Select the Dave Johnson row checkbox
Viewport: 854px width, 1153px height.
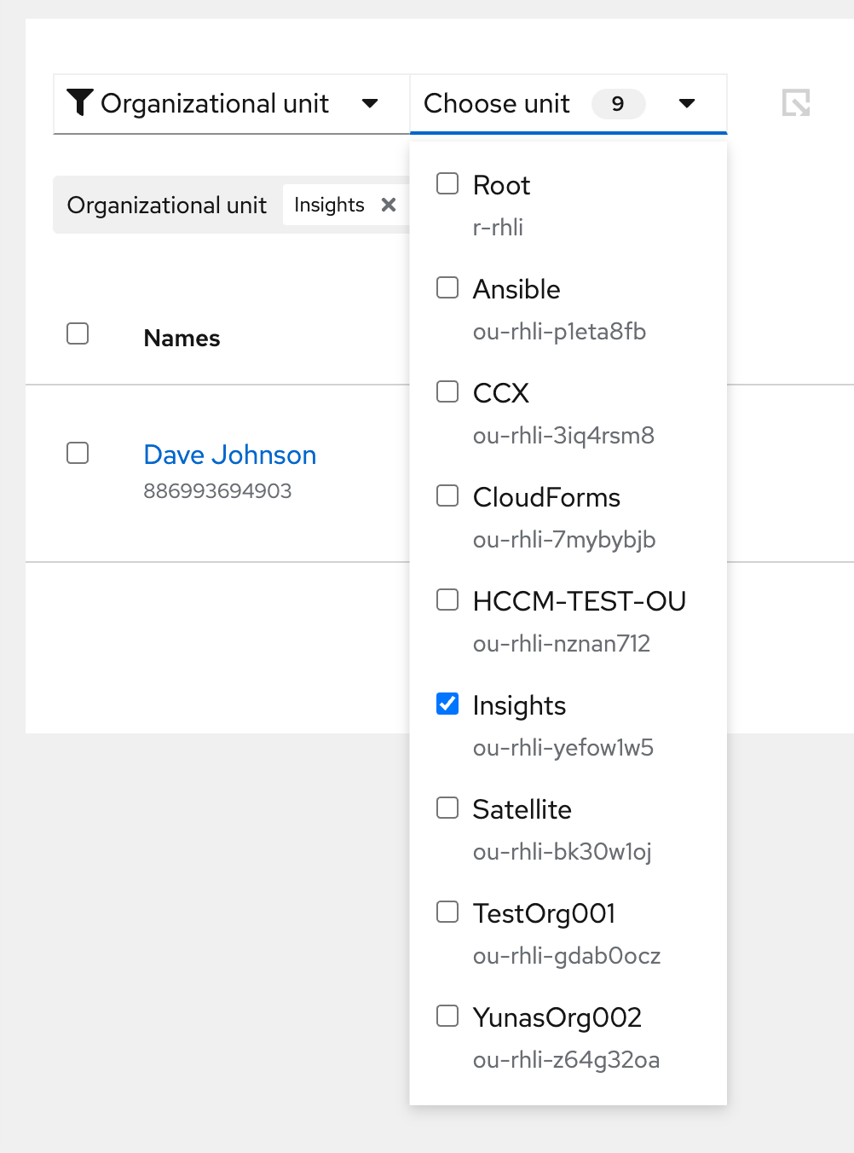tap(78, 453)
